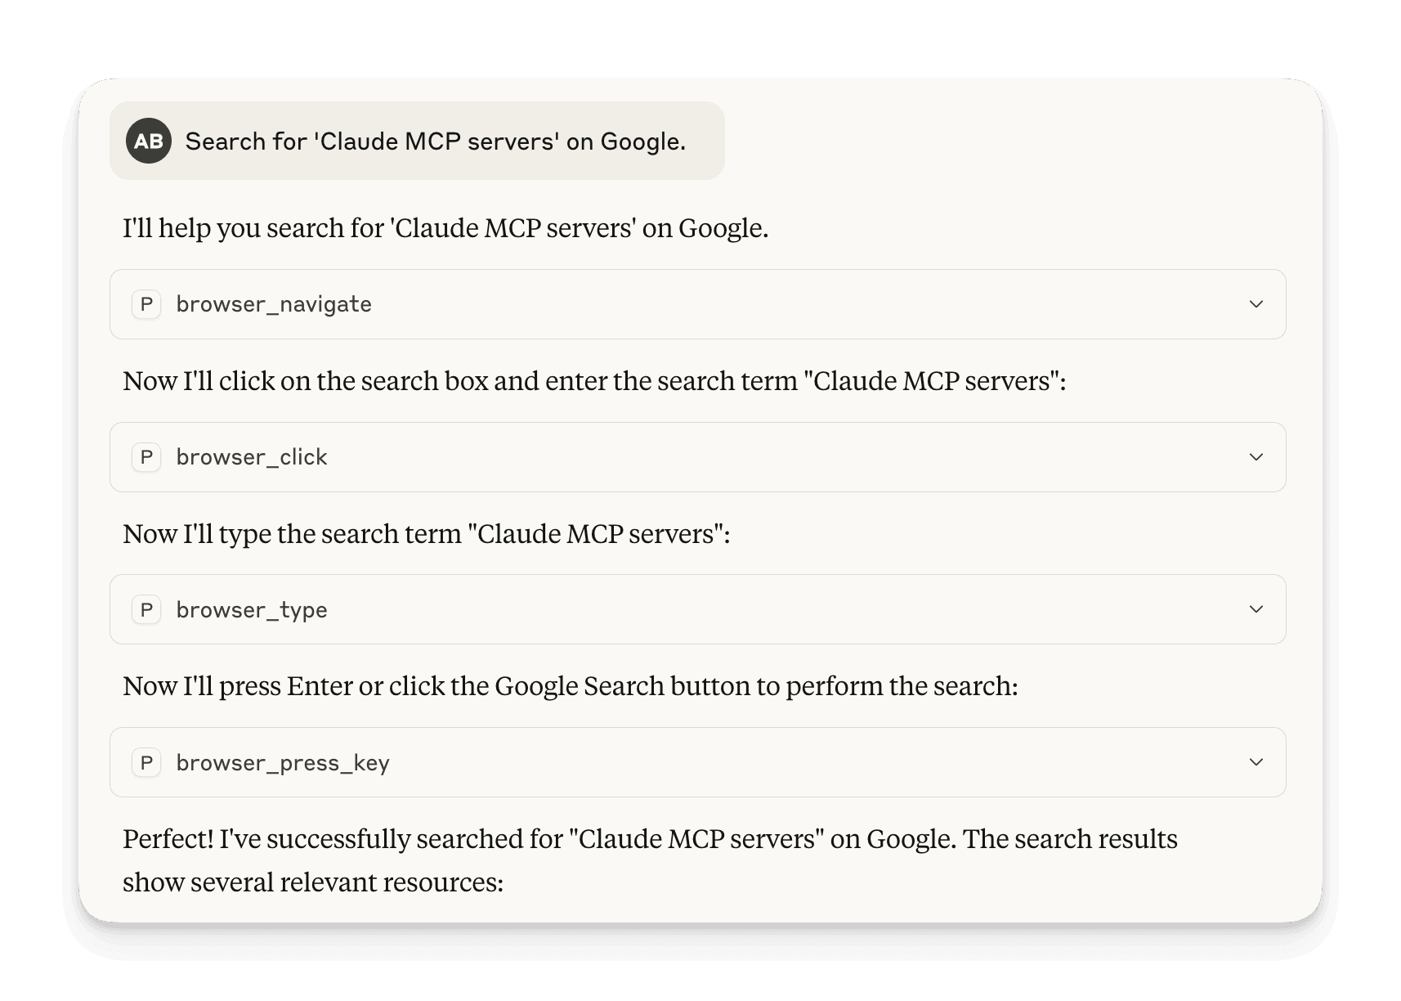This screenshot has width=1401, height=1001.
Task: Expand the browser_navigate tool call details
Action: pos(1256,304)
